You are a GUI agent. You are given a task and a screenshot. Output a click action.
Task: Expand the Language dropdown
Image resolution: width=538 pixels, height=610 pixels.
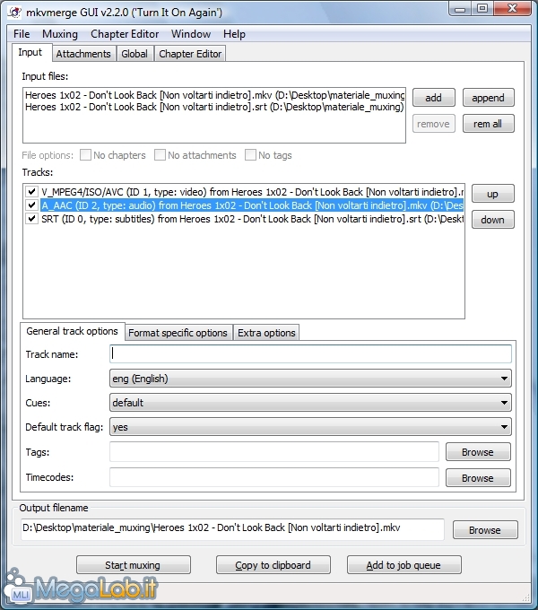pos(310,379)
